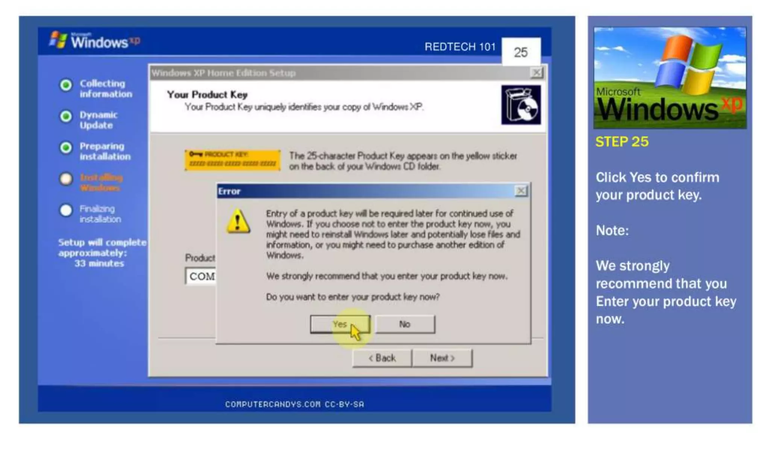This screenshot has width=770, height=457.
Task: Select the Collecting information step indicator
Action: 66,85
